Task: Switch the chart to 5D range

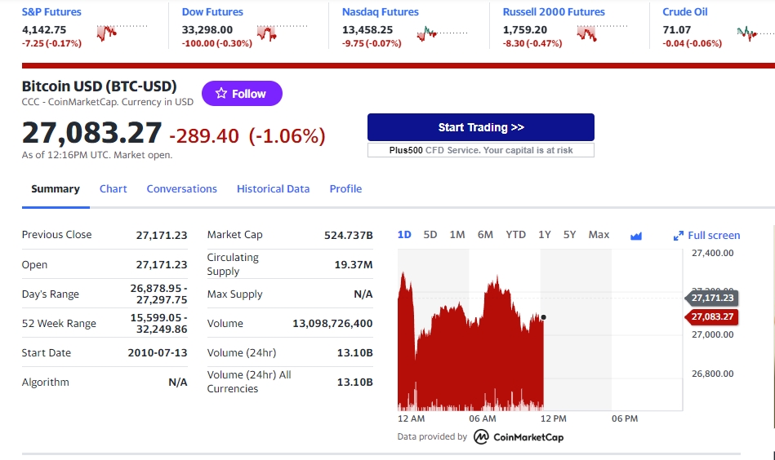Action: [430, 235]
